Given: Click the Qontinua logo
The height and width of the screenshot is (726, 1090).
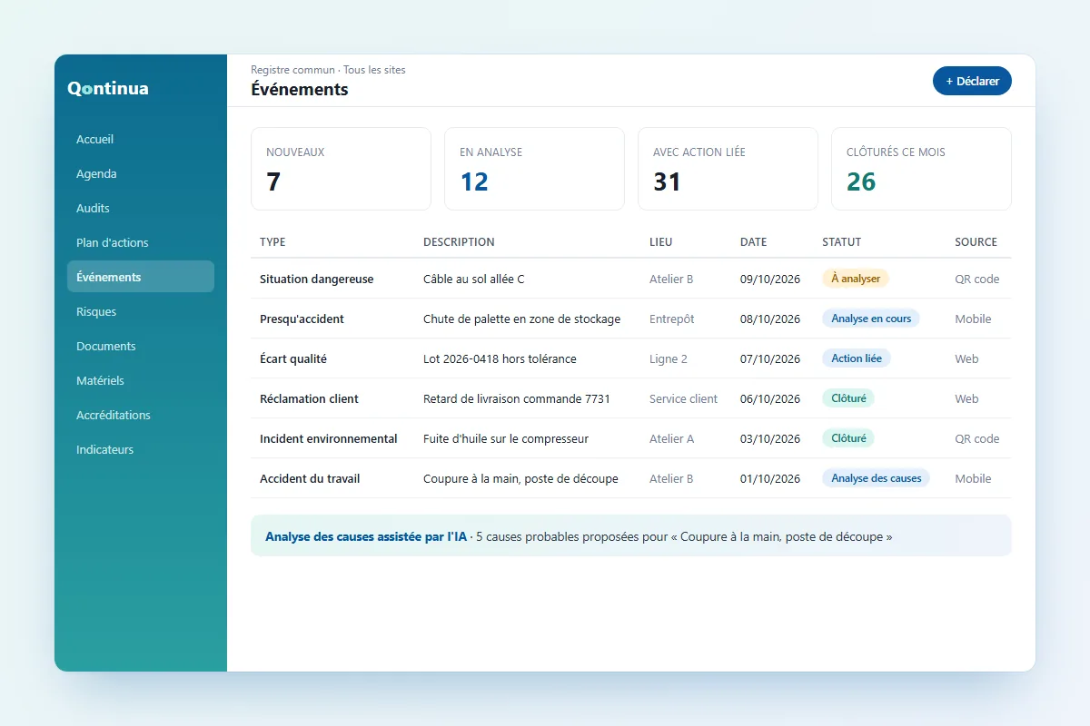Looking at the screenshot, I should click(108, 88).
